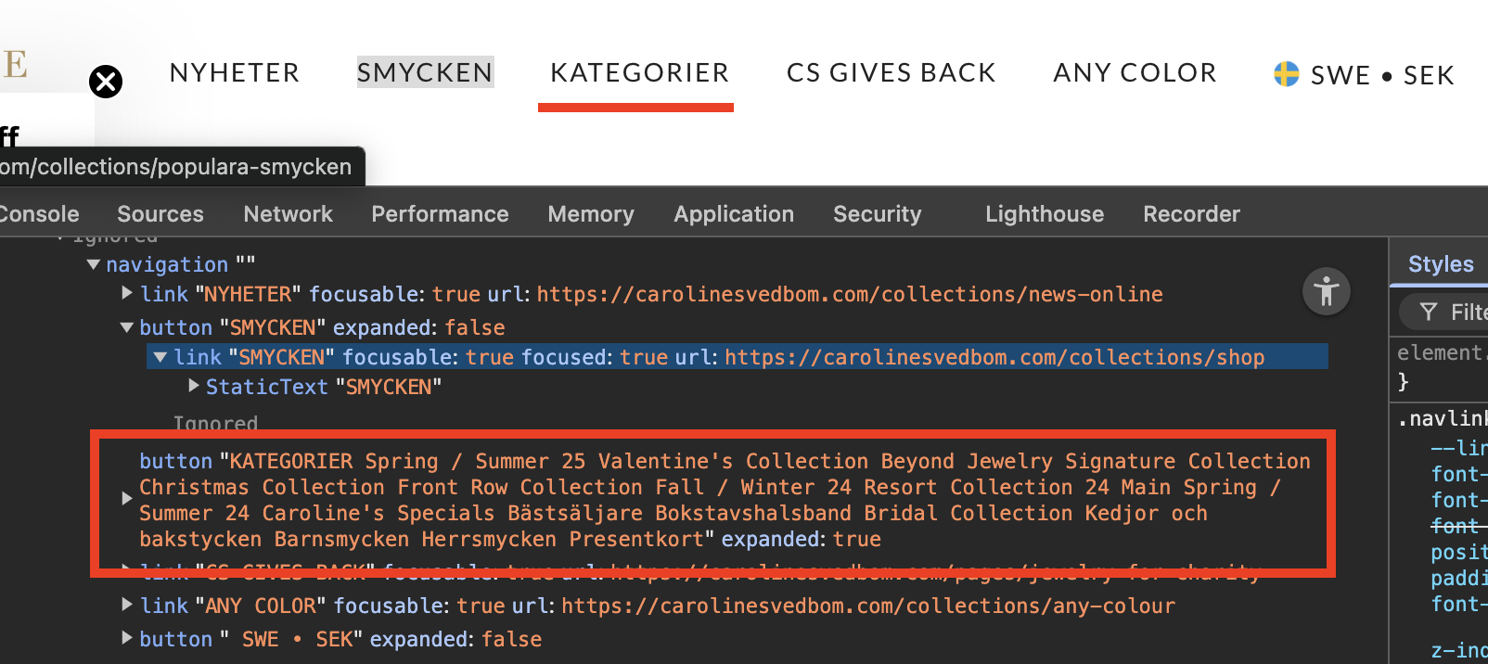This screenshot has width=1488, height=664.
Task: Click the Swedish flag icon
Action: click(1286, 74)
